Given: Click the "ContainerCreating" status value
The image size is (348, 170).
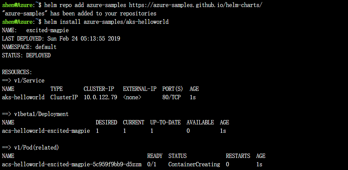Looking at the screenshot, I should click(194, 164).
